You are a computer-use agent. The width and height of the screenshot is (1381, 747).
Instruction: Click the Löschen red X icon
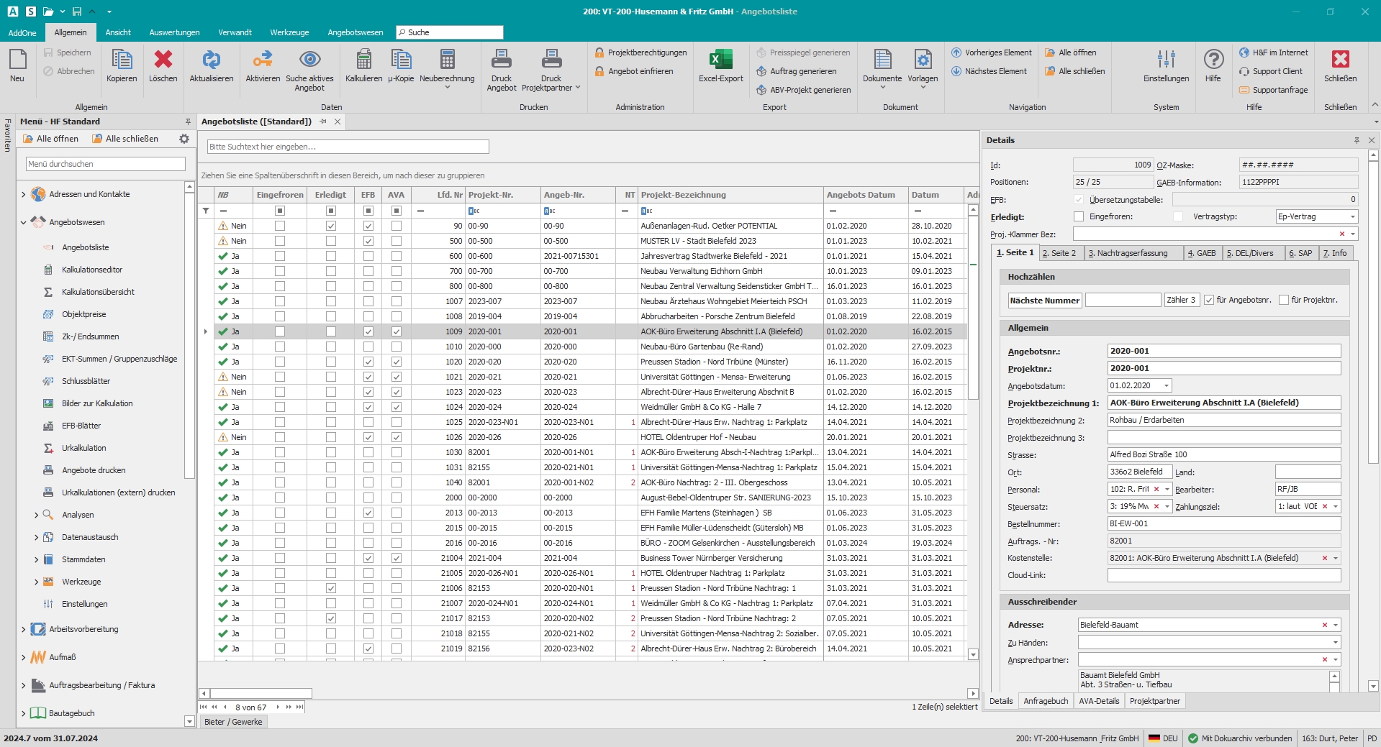point(163,60)
